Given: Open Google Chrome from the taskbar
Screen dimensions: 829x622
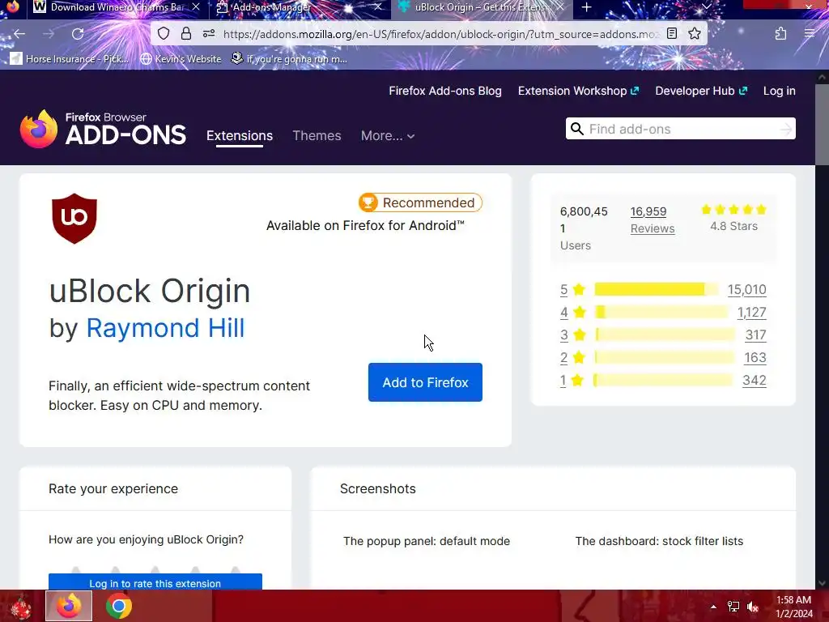Looking at the screenshot, I should 119,606.
